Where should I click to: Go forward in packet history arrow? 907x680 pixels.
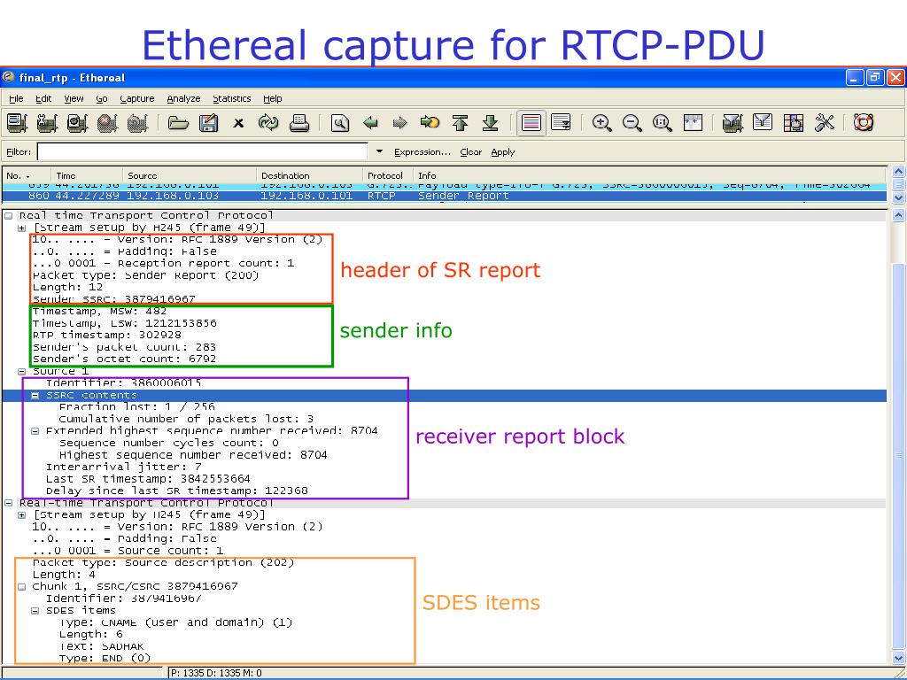pyautogui.click(x=399, y=122)
